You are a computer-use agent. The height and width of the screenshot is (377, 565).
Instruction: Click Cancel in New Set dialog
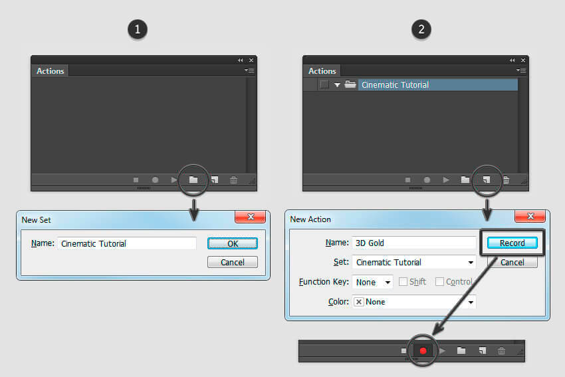tap(233, 263)
